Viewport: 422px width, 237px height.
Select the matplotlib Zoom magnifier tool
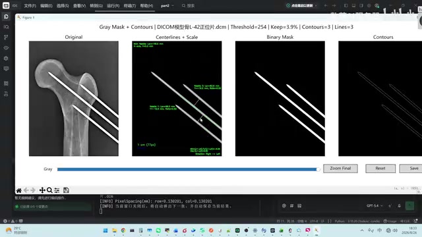49,190
